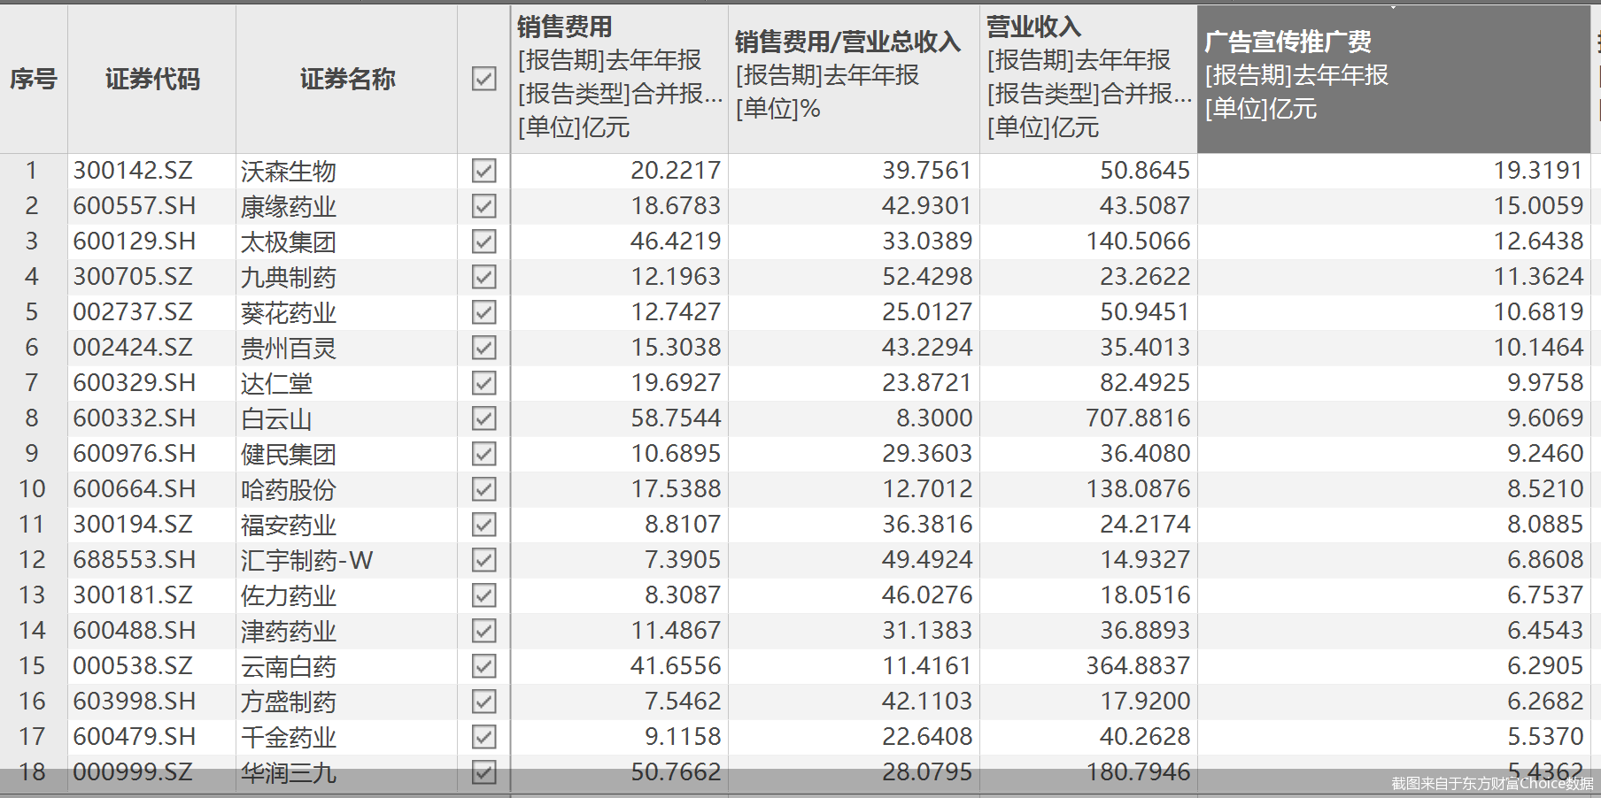Select security code 600557.SH cell

[x=135, y=206]
